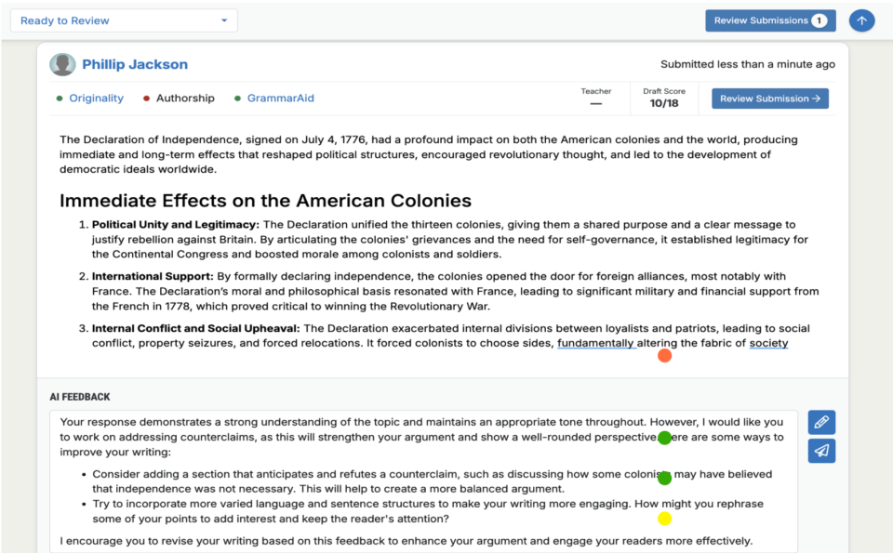Viewport: 893px width, 553px height.
Task: Click the count badge on Review Submissions
Action: click(x=819, y=20)
